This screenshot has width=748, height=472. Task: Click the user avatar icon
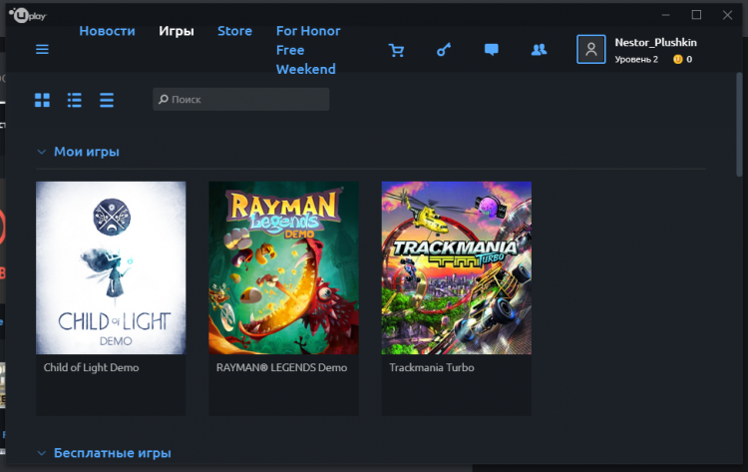point(591,49)
